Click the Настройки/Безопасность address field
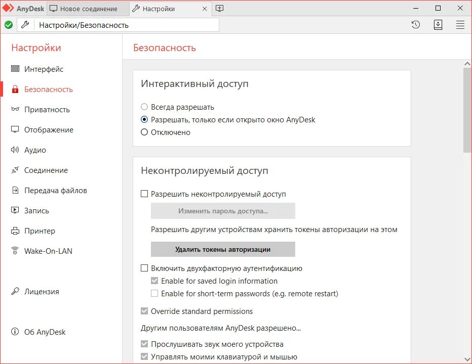The image size is (472, 364). (127, 25)
